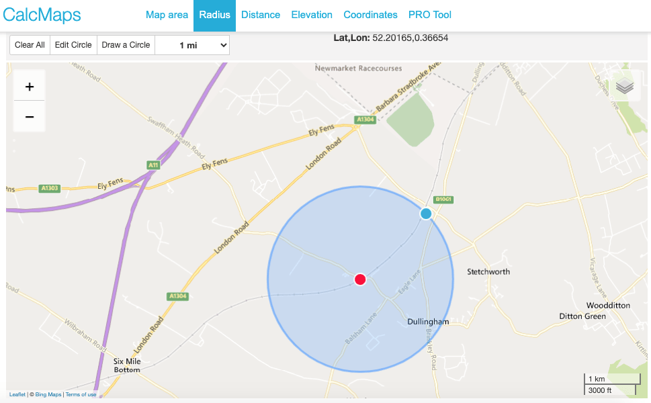Zoom out with the minus button
The width and height of the screenshot is (651, 403).
click(30, 117)
